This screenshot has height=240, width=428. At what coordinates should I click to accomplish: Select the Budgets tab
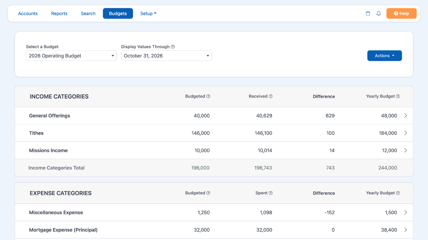pos(118,14)
